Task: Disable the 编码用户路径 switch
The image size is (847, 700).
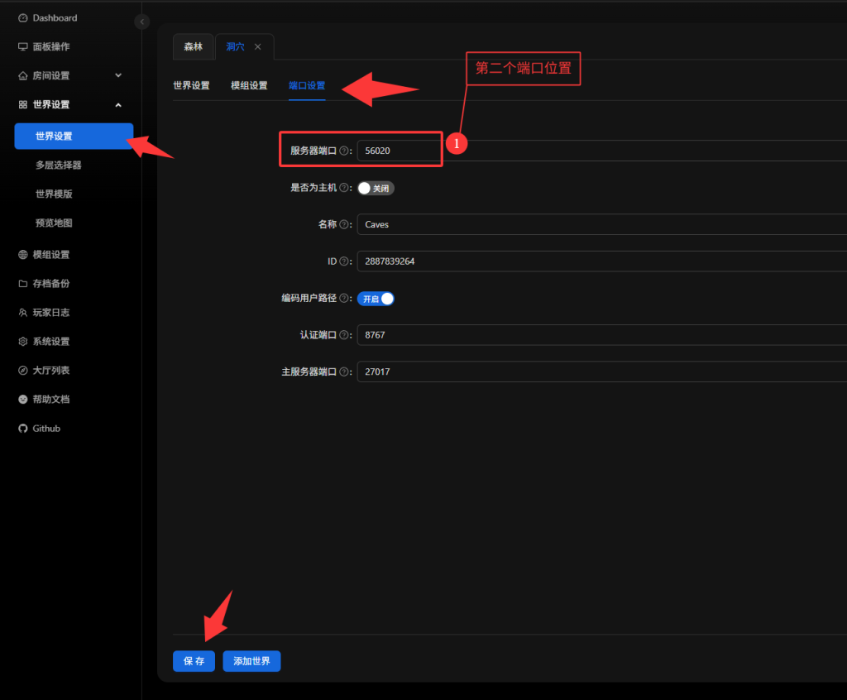Action: point(376,299)
